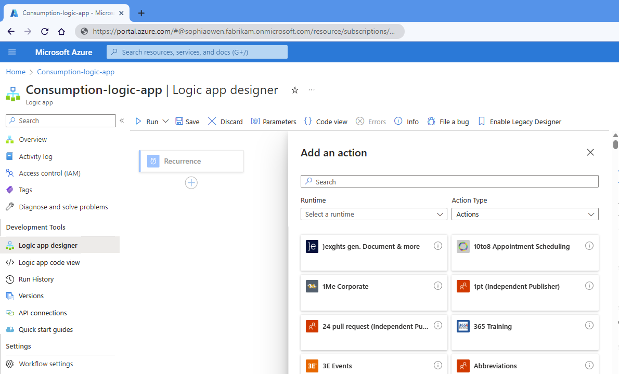The height and width of the screenshot is (374, 619).
Task: Click the favorite star next to title
Action: [x=295, y=90]
